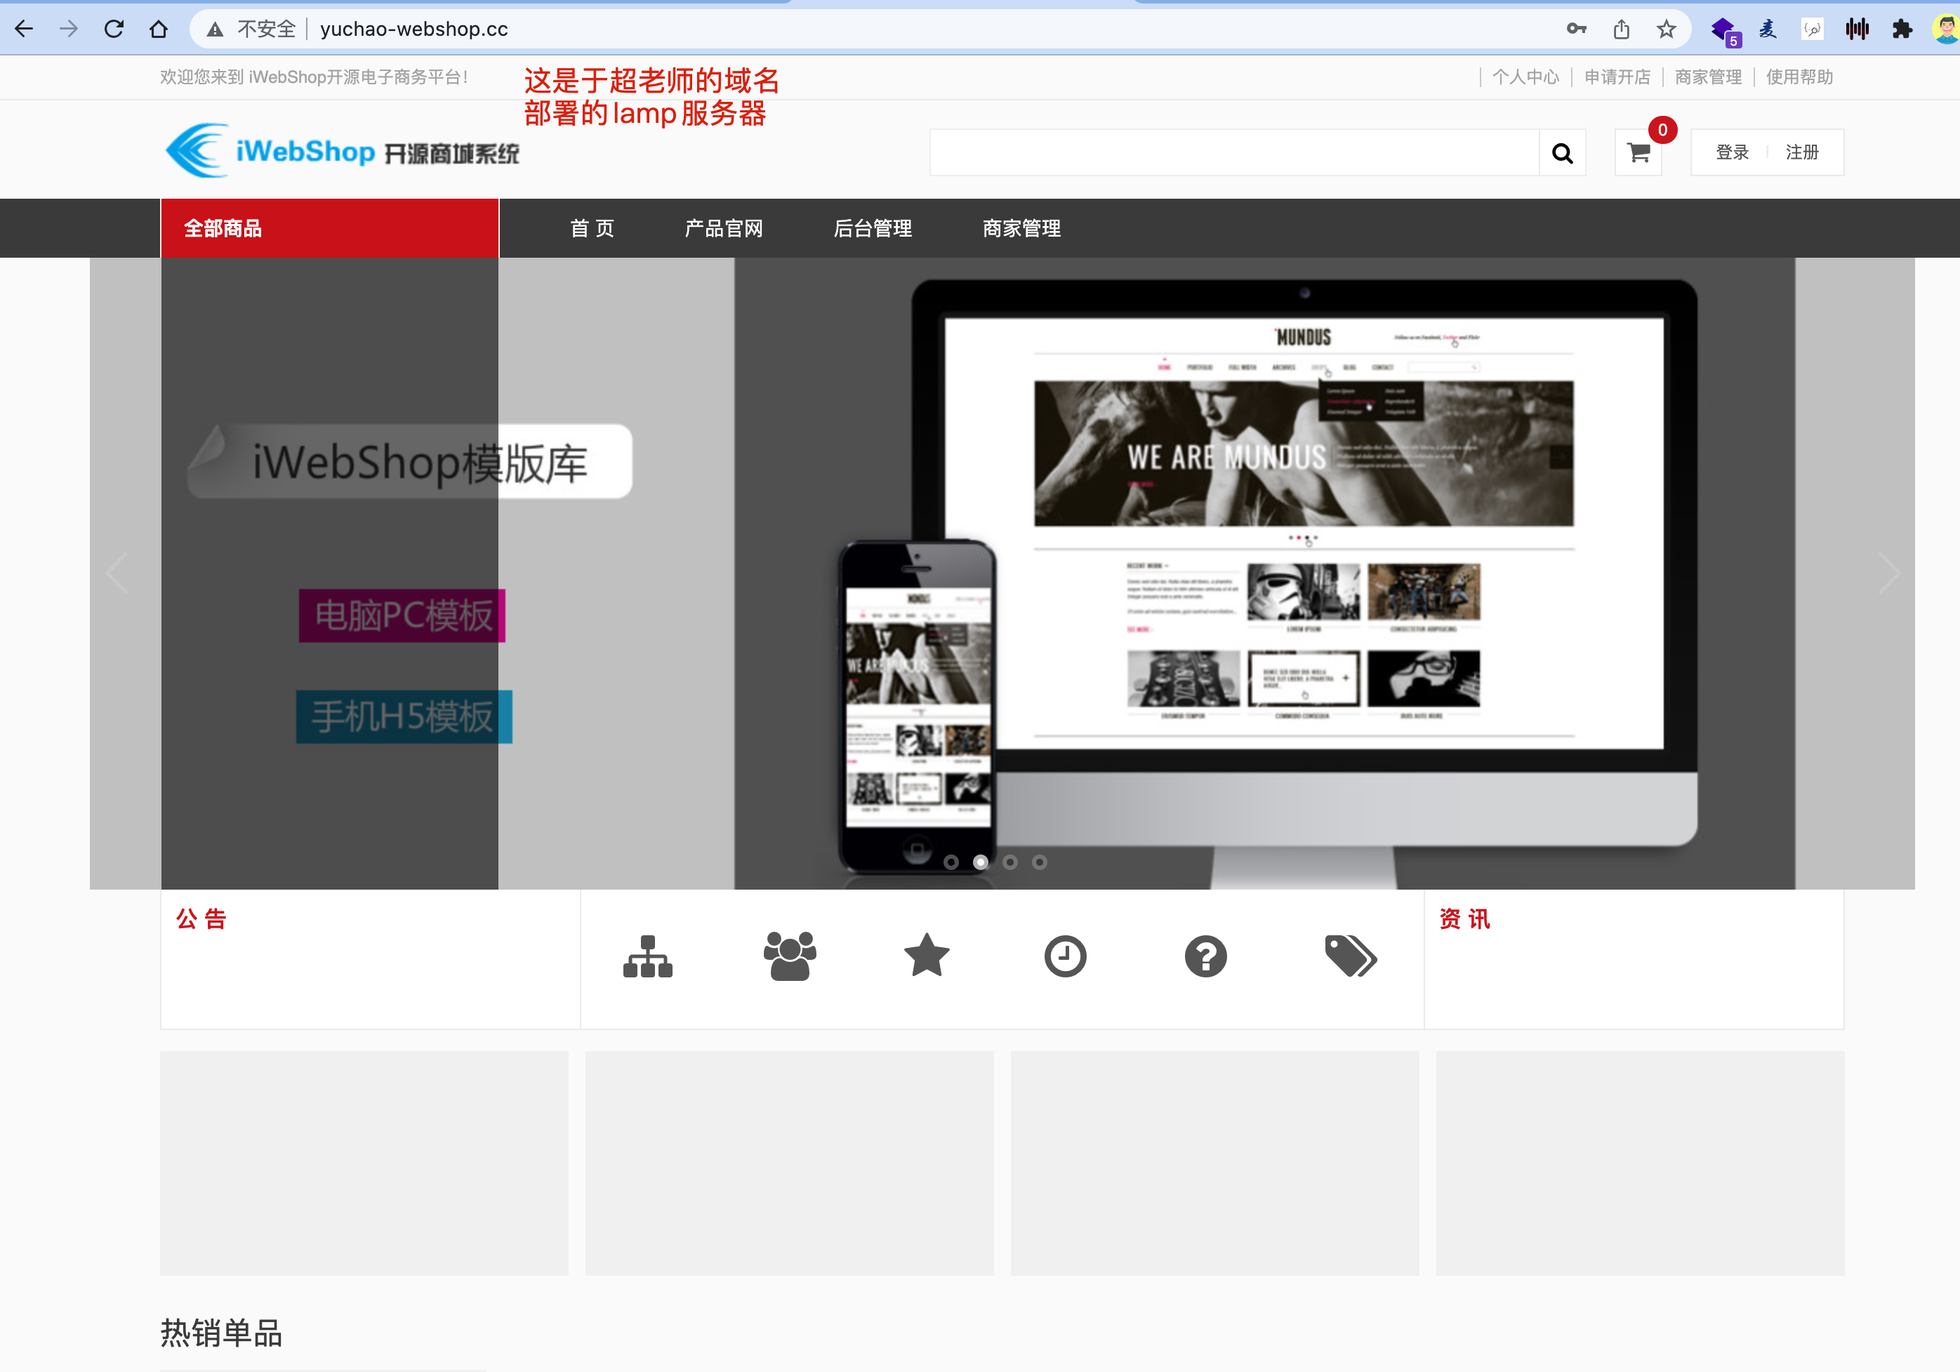Click the price tags icon
This screenshot has width=1960, height=1372.
[x=1350, y=956]
